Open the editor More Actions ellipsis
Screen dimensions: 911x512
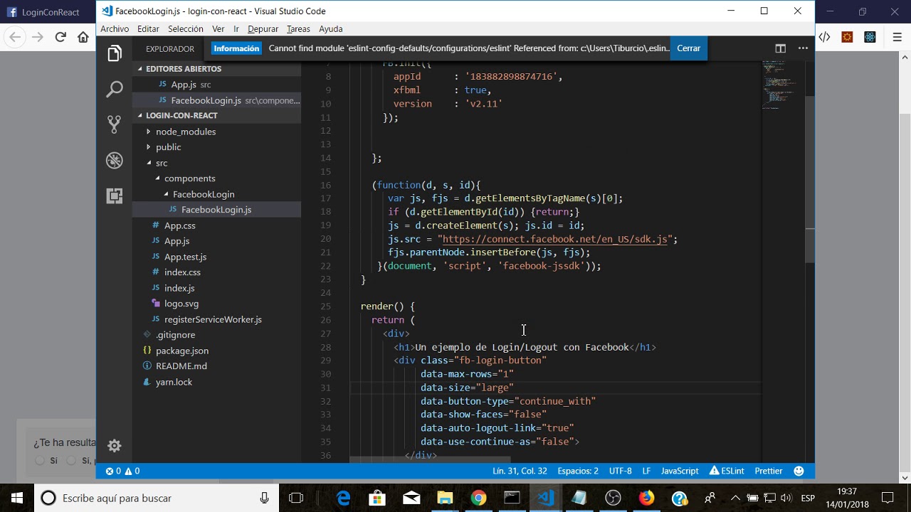[803, 48]
